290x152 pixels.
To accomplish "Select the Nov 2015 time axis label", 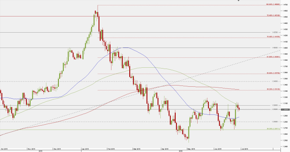I will (x=31, y=149).
